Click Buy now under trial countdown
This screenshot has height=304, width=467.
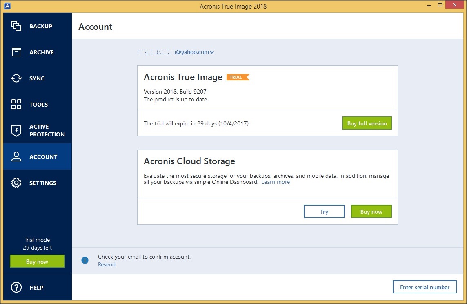click(x=37, y=261)
